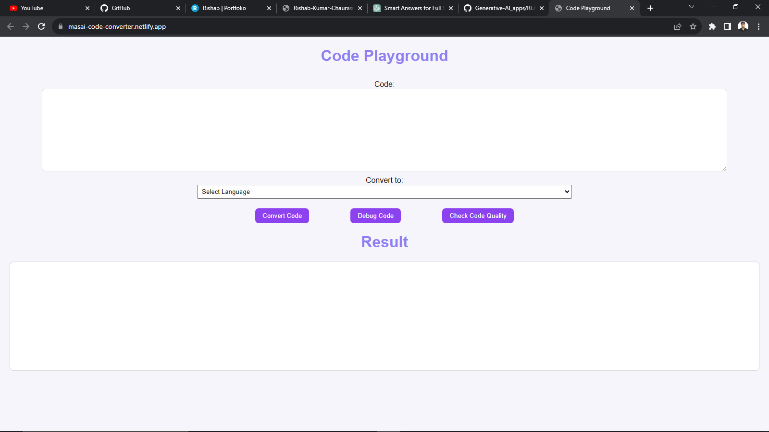View site info lock icon
The width and height of the screenshot is (769, 432).
(x=61, y=26)
